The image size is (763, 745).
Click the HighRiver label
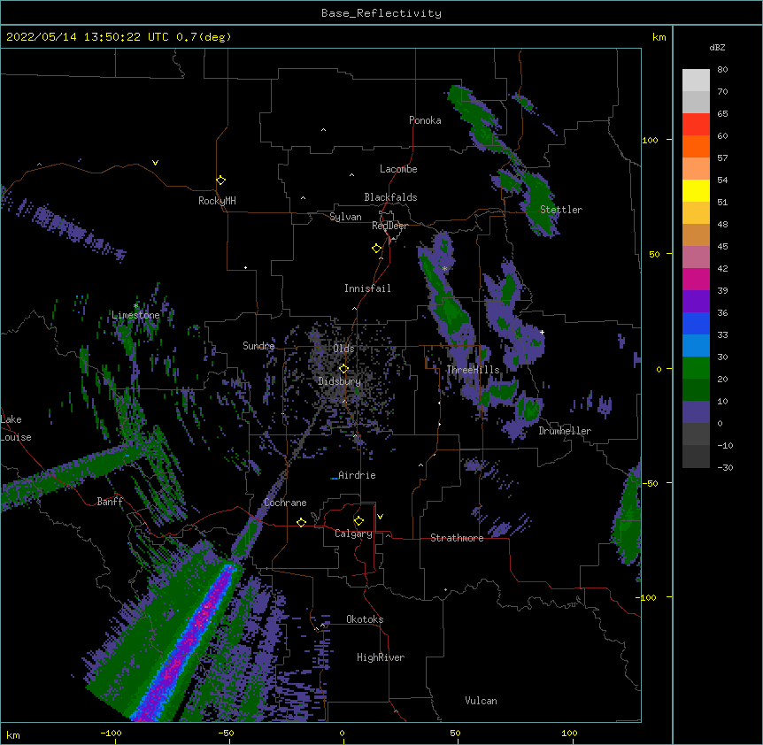coord(381,657)
